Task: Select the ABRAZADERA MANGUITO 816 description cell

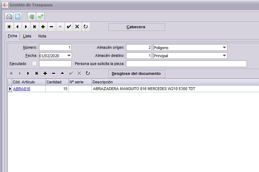Action: coord(175,89)
